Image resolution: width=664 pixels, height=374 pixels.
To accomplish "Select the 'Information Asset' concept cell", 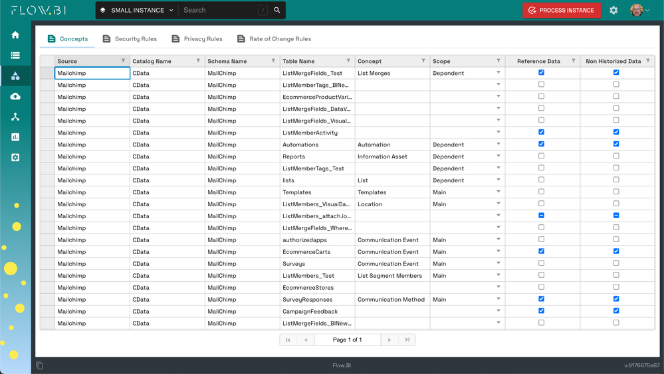I will (x=393, y=156).
